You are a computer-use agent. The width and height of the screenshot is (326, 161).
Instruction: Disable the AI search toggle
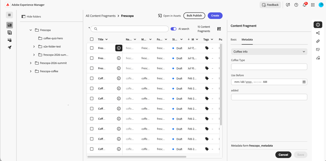[x=173, y=29]
